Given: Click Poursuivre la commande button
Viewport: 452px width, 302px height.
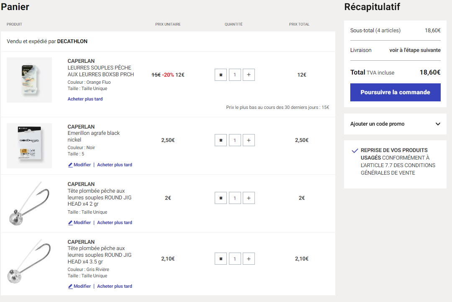Looking at the screenshot, I should click(395, 92).
